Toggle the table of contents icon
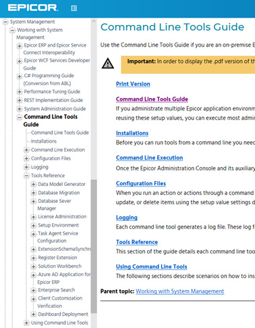The height and width of the screenshot is (328, 255). (74, 8)
